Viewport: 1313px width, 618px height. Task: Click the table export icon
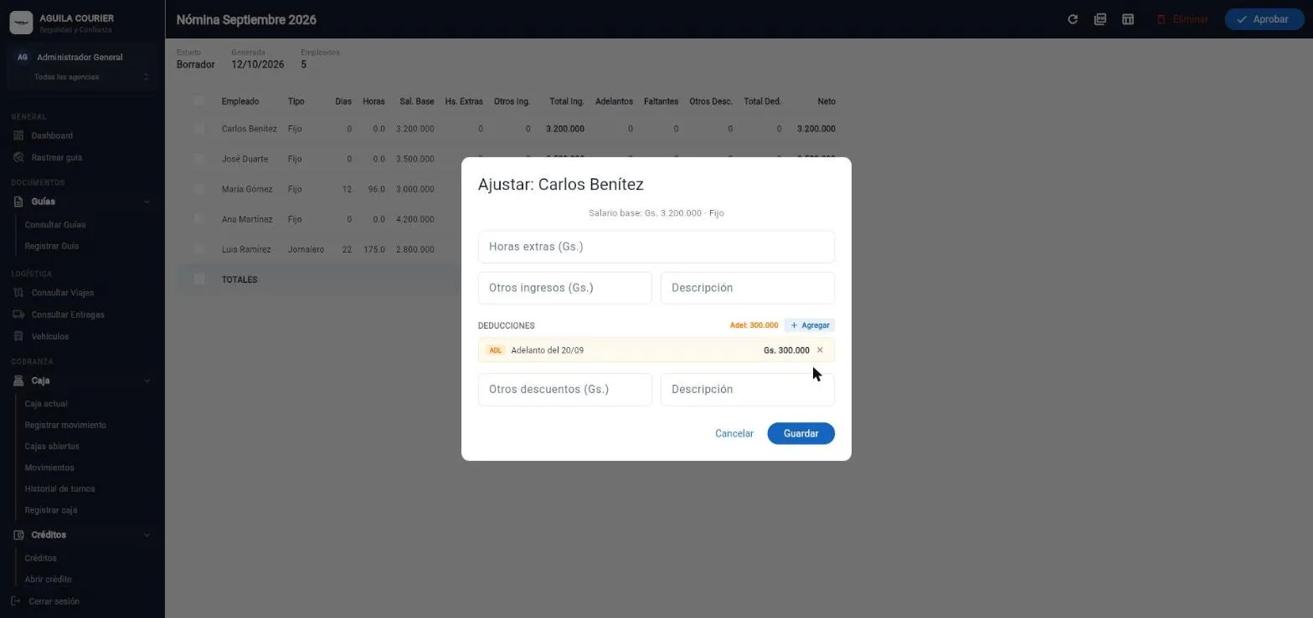point(1128,19)
